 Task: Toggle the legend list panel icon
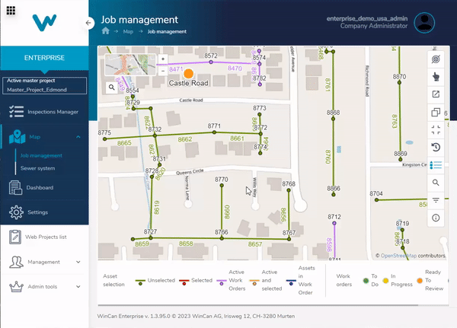436,165
